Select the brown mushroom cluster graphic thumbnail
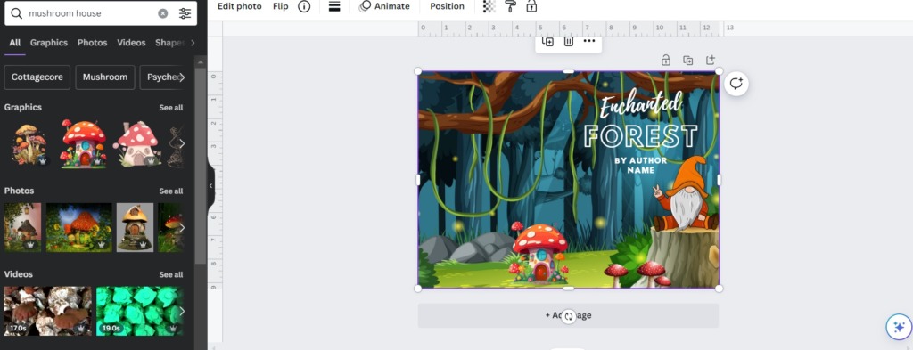This screenshot has height=350, width=913. [x=29, y=144]
